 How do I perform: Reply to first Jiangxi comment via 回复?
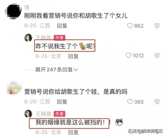point(62,26)
